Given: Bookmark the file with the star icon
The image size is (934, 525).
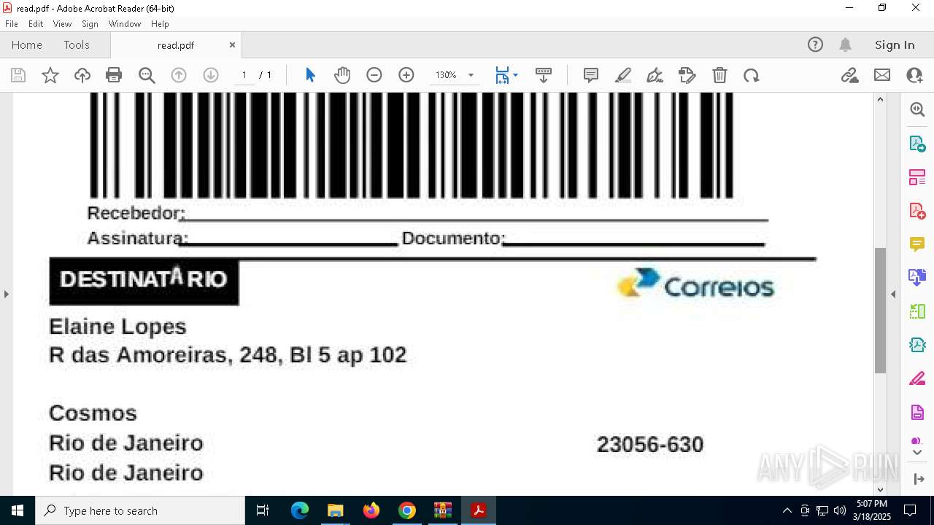Looking at the screenshot, I should coord(50,75).
